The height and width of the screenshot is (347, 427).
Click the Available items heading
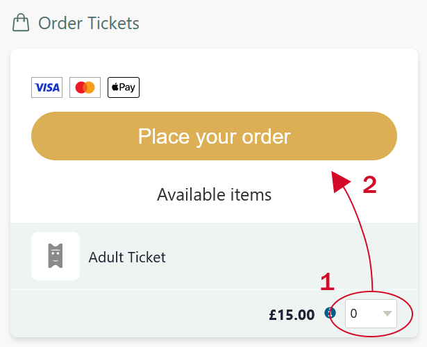point(214,194)
